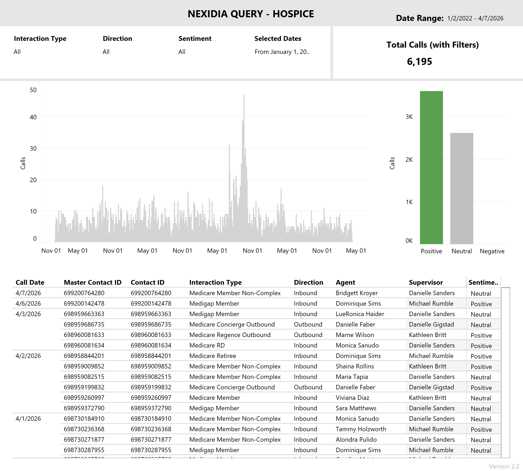Open the Selected Dates filter
The width and height of the screenshot is (523, 471).
pyautogui.click(x=282, y=52)
